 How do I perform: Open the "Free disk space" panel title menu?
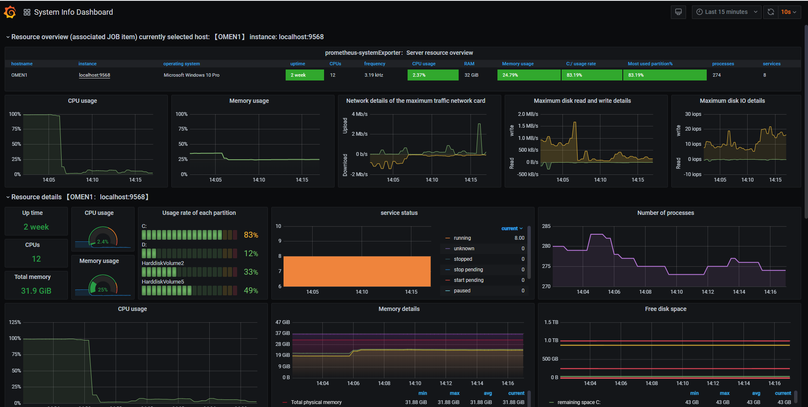point(665,309)
